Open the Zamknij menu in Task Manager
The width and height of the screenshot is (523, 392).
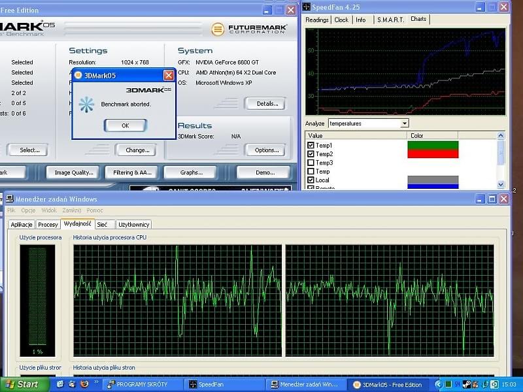click(72, 210)
